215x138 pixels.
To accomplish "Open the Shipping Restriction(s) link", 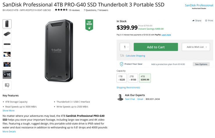I will point(128,87).
